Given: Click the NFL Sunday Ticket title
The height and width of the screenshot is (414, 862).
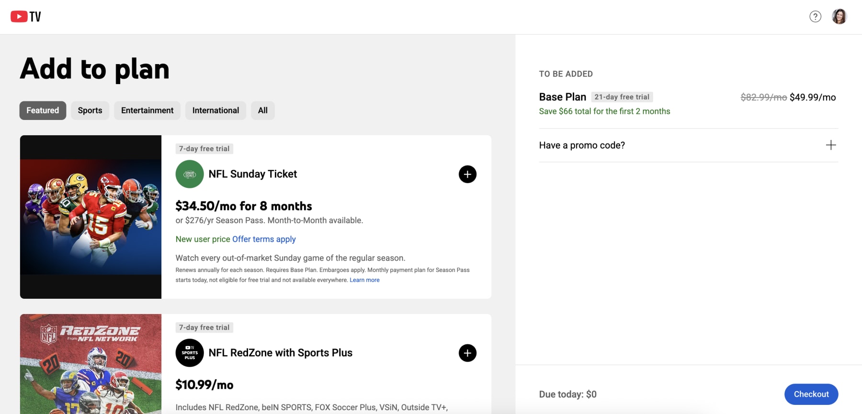Looking at the screenshot, I should 253,174.
